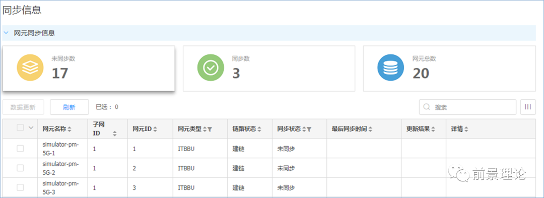Toggle the select-all header checkbox
Image resolution: width=544 pixels, height=198 pixels.
[21, 128]
